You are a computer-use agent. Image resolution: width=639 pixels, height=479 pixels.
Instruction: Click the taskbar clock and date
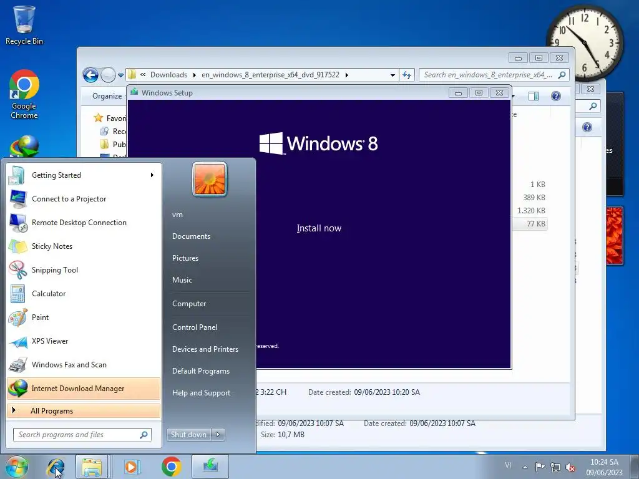coord(604,467)
